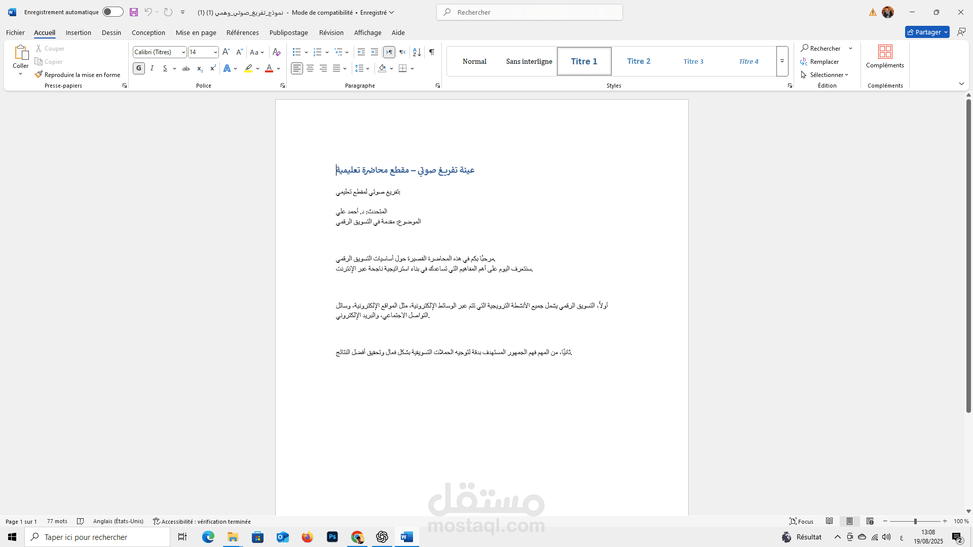The width and height of the screenshot is (973, 547).
Task: Apply the red font color
Action: (269, 68)
